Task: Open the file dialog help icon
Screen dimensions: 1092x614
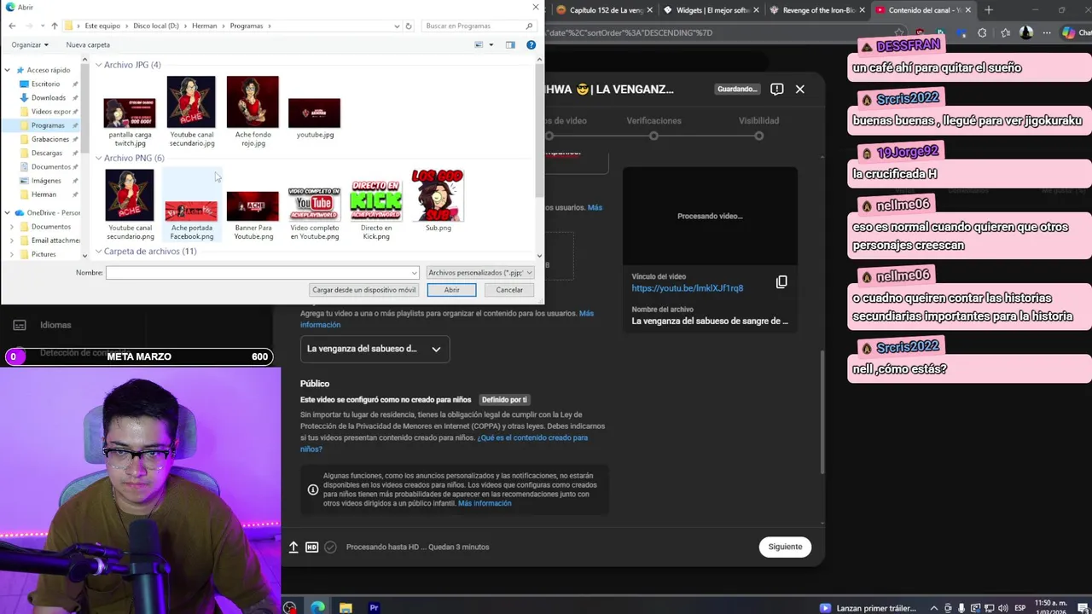Action: (x=531, y=44)
